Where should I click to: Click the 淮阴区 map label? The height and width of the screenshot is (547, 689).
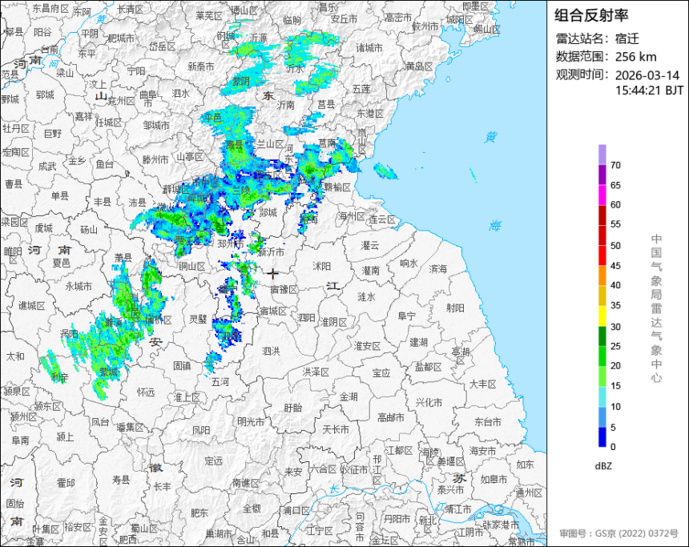pyautogui.click(x=333, y=322)
